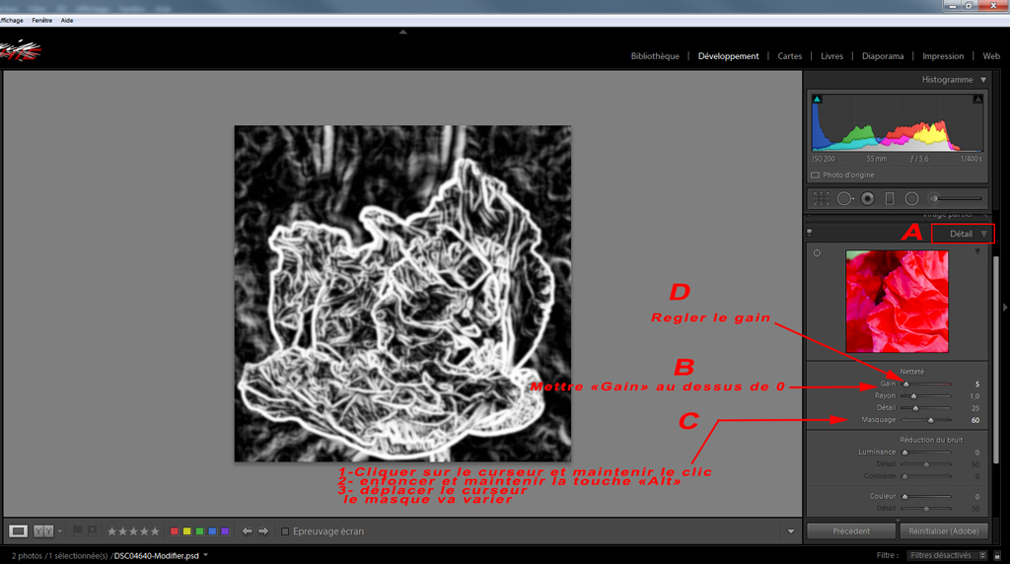Select the spot removal tool

[x=845, y=198]
